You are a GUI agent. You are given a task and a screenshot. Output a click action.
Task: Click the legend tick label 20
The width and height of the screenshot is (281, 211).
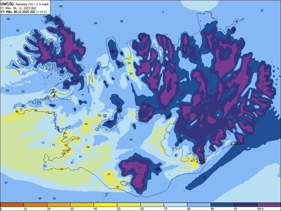point(49,209)
